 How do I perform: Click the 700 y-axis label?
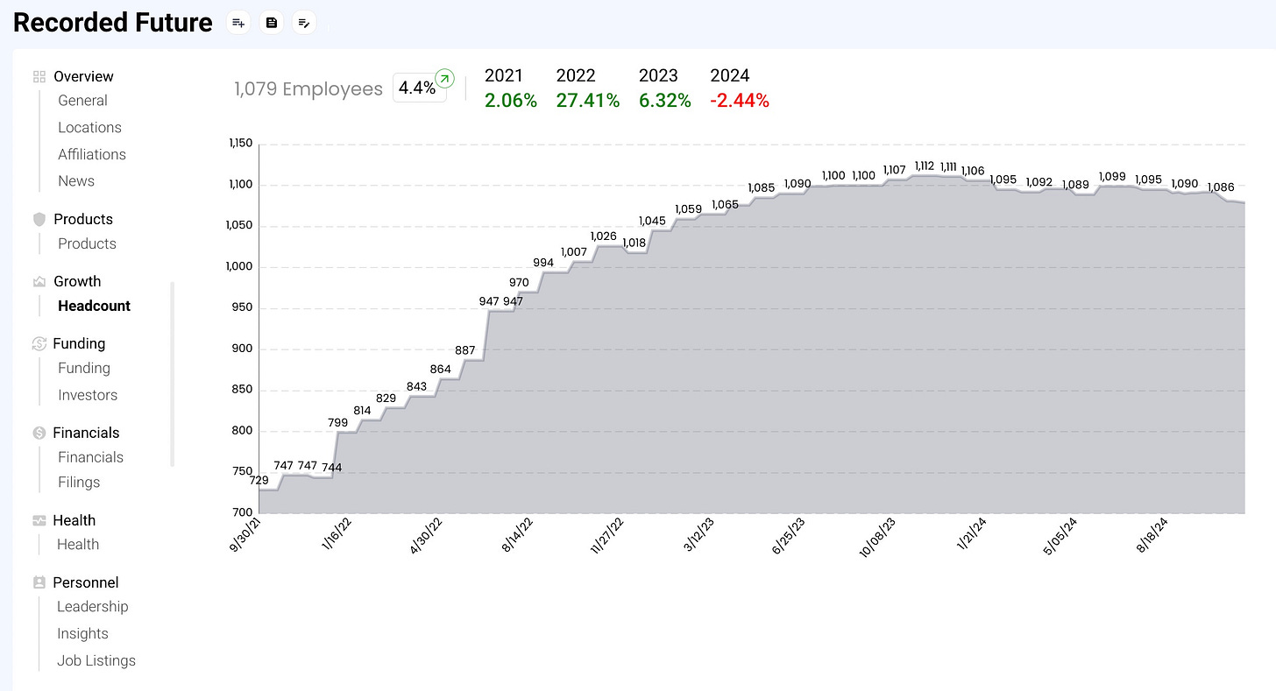tap(242, 512)
